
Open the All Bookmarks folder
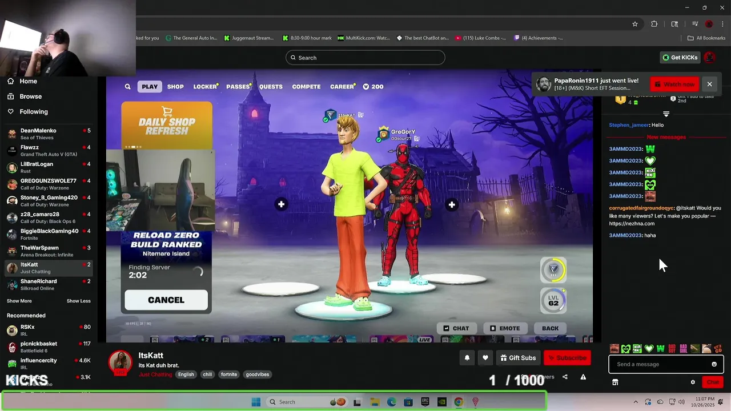(706, 38)
